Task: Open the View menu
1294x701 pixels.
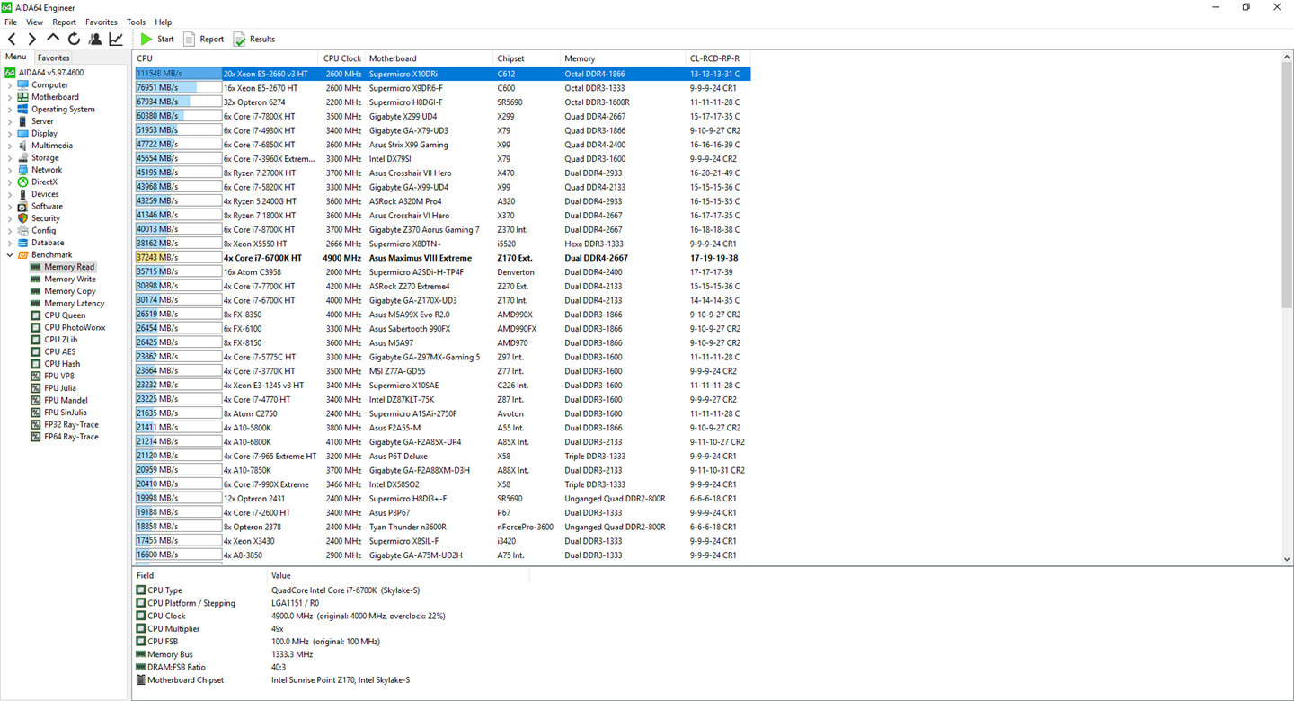Action: 35,22
